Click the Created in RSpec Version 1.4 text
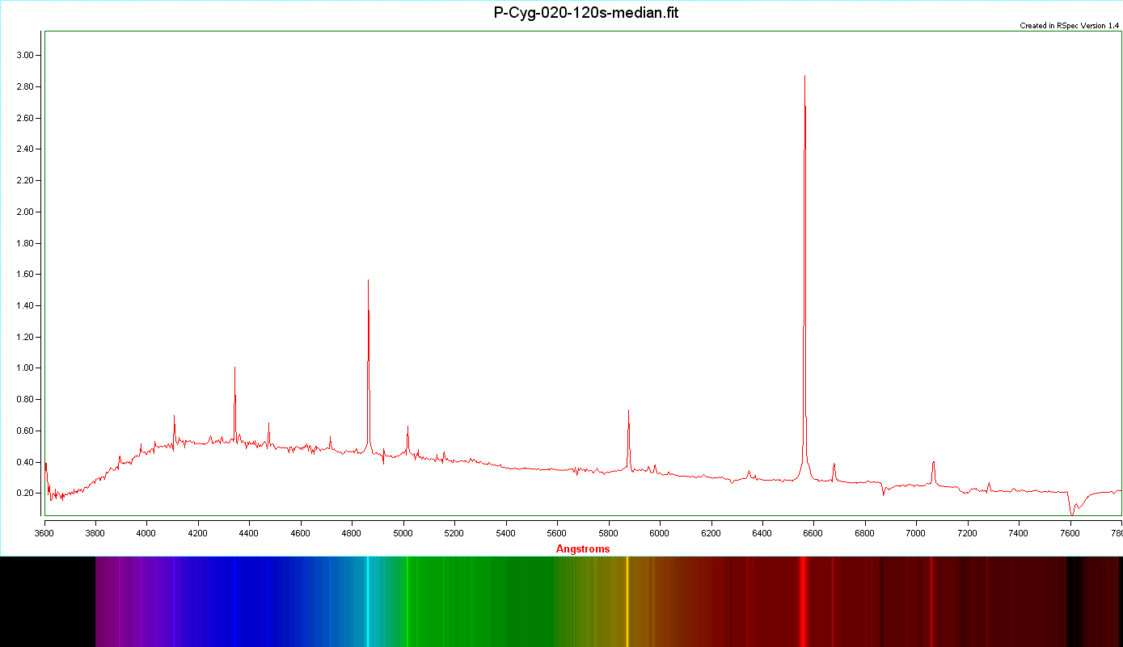Screen dimensions: 1123x647 click(1069, 26)
